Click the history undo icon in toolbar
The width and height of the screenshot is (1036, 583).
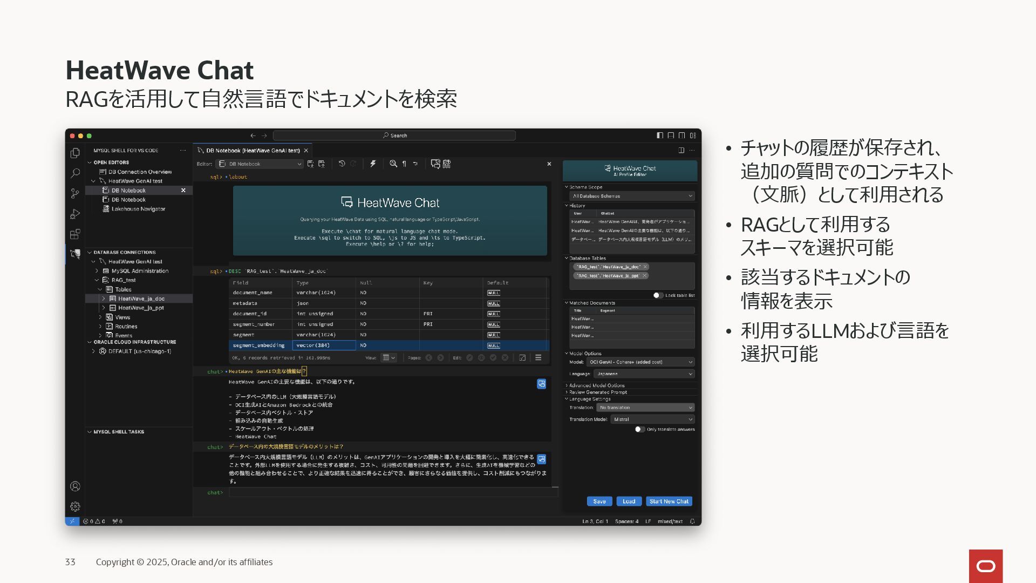(342, 164)
